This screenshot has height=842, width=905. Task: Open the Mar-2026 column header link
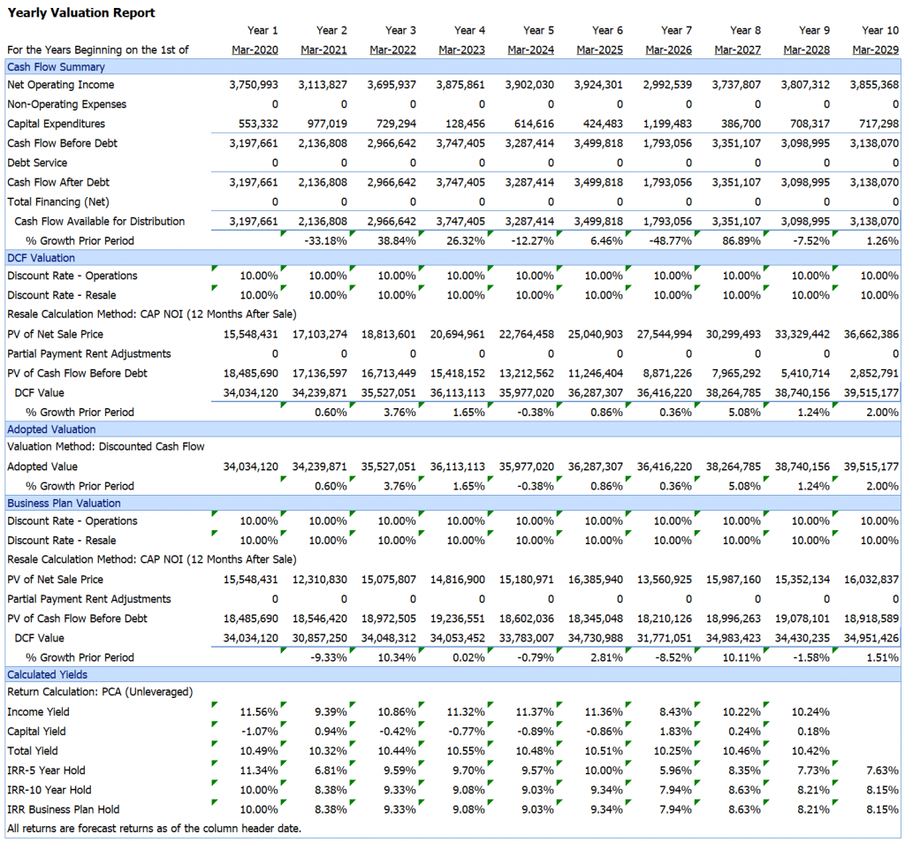(x=668, y=50)
